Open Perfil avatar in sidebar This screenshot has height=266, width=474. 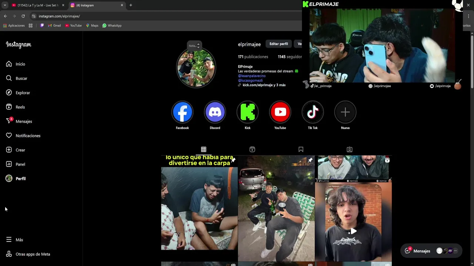(9, 178)
